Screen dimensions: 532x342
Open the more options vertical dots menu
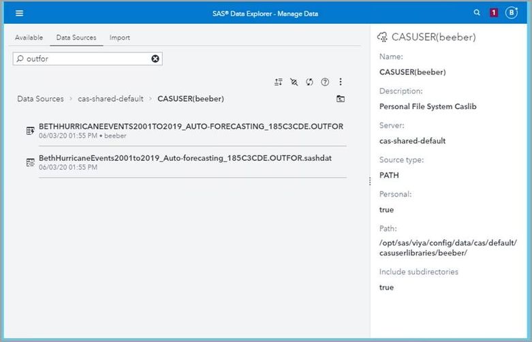point(341,82)
